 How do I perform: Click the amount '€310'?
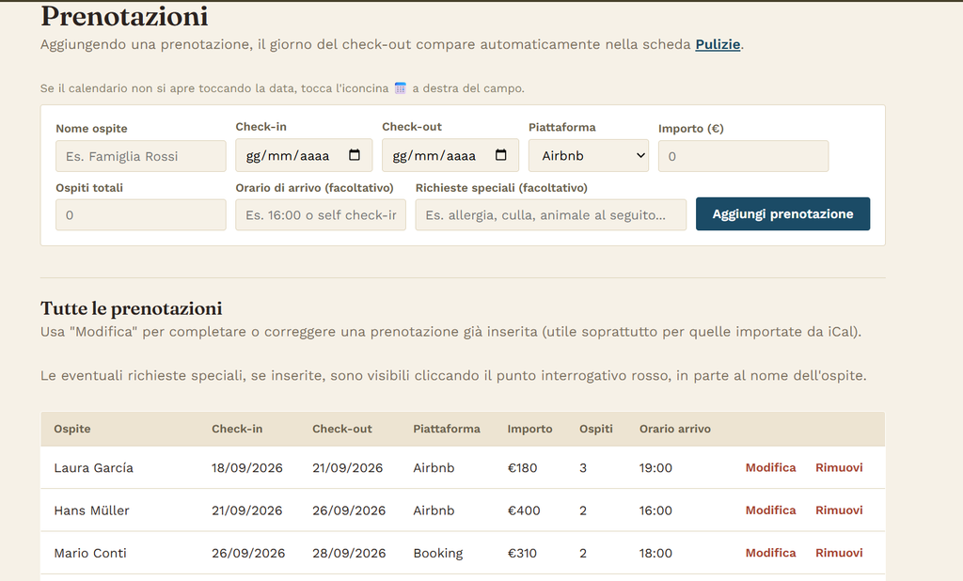(522, 553)
